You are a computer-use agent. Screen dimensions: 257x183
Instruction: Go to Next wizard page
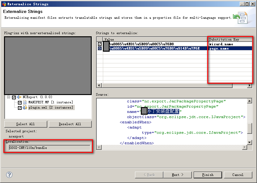coord(178,175)
